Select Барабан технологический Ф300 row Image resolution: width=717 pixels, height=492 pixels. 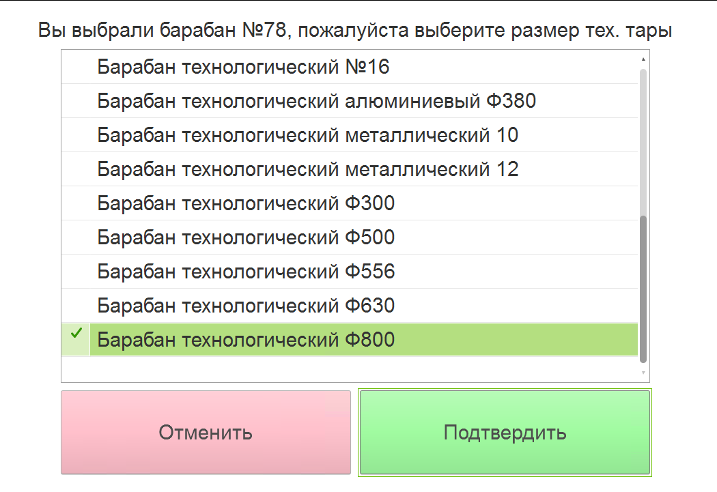coord(350,203)
